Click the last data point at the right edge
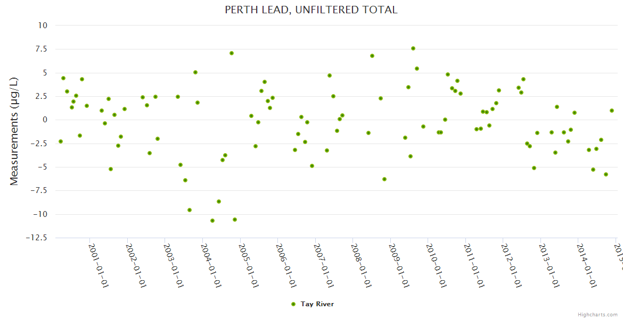 [x=612, y=111]
